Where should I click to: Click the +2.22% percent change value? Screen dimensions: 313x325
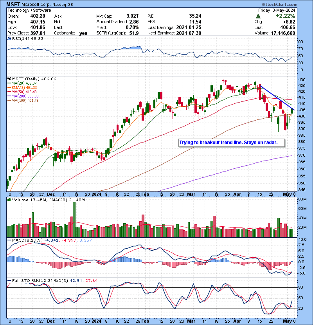[285, 16]
